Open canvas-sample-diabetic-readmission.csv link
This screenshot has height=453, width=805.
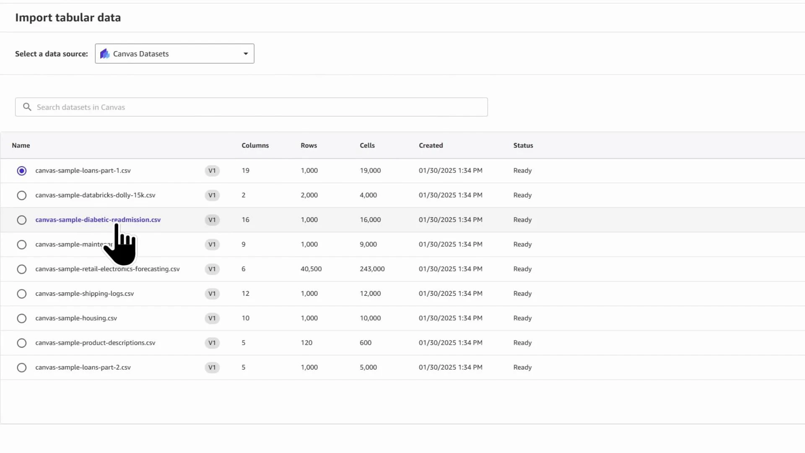98,219
